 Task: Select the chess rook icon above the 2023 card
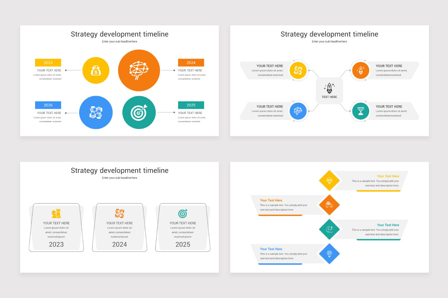point(56,213)
